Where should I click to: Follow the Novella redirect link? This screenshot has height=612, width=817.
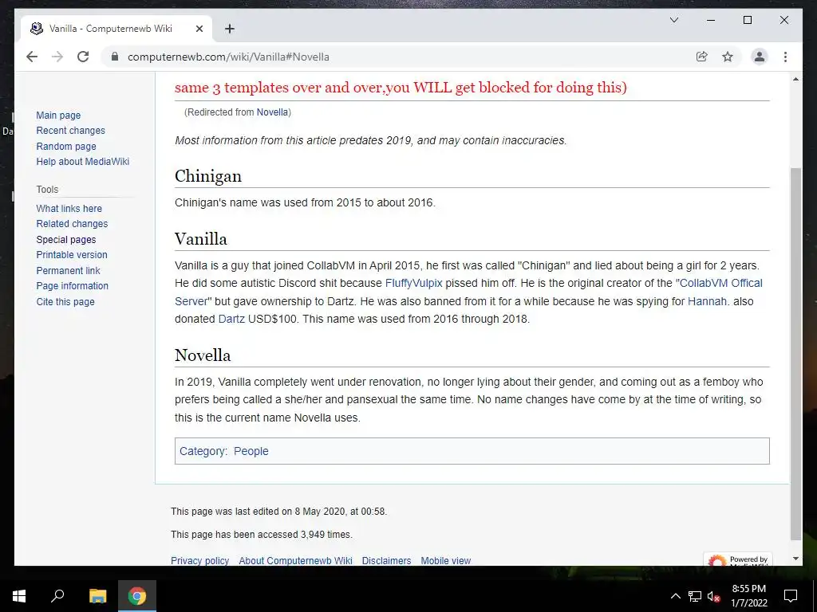tap(272, 112)
